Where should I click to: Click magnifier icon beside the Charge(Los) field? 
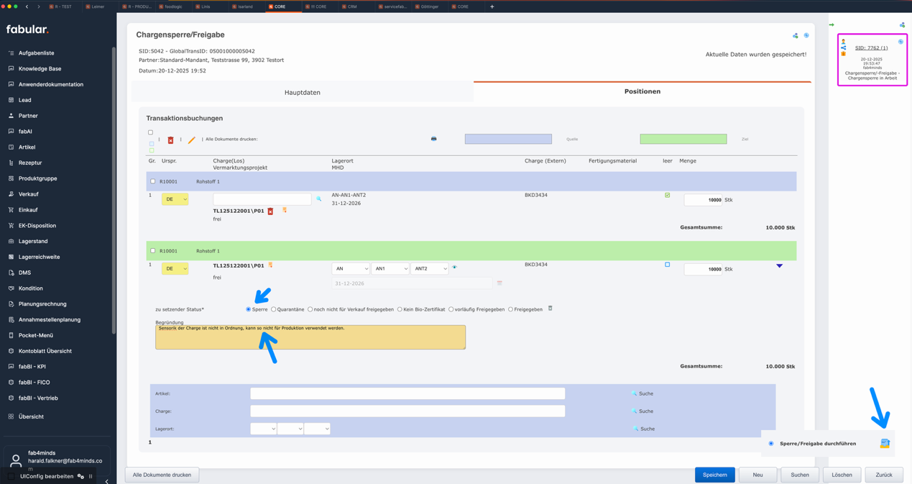319,199
